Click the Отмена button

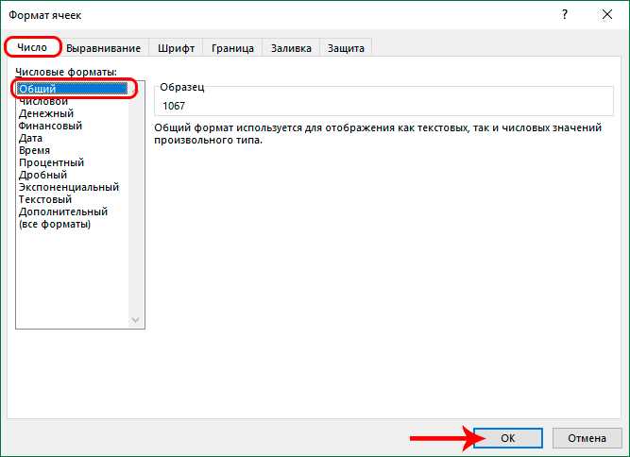point(587,438)
